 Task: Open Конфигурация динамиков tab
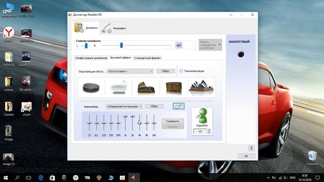pyautogui.click(x=91, y=58)
